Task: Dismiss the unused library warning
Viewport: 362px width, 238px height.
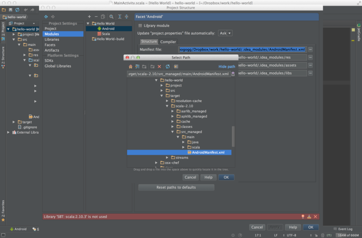Action: (315, 217)
